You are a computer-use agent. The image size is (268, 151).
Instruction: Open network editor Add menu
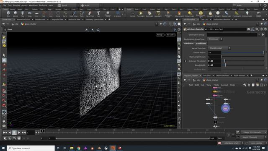191,85
